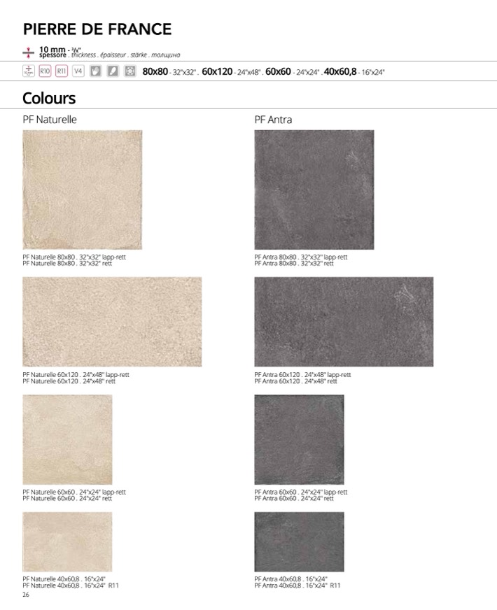
Task: Click the V4 shade variation icon
Action: click(78, 71)
